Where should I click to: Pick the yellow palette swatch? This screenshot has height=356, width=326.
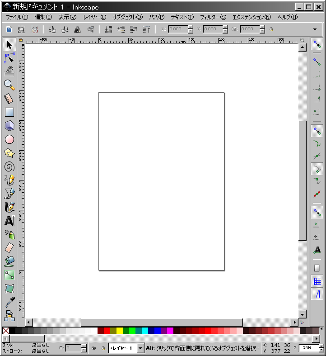[120, 331]
